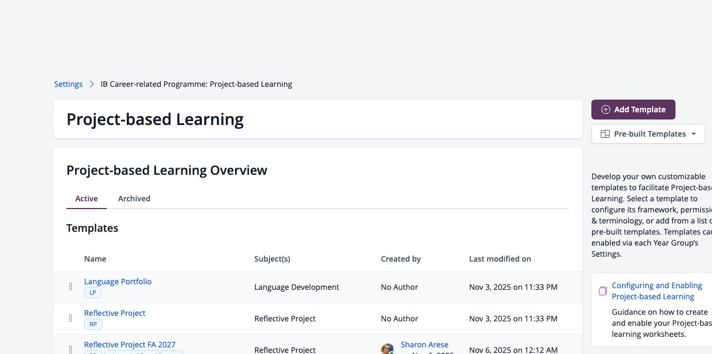Screen dimensions: 712x354
Task: Click the Pre-built Templates caret arrow
Action: coord(694,134)
